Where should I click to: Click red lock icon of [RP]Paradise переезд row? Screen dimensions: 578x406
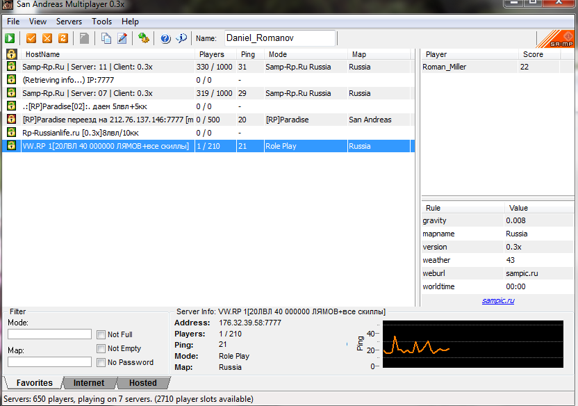click(x=11, y=120)
